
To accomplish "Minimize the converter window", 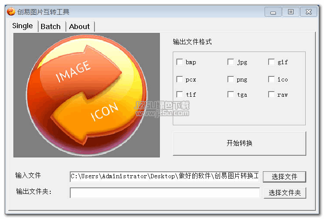I will 273,12.
